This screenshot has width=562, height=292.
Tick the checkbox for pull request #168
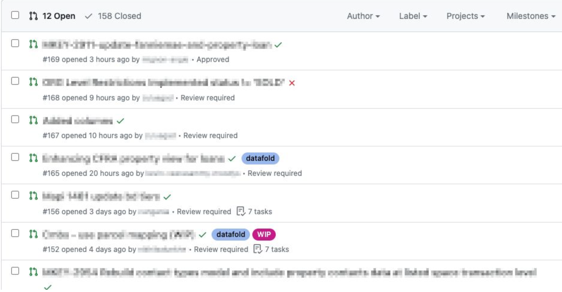pyautogui.click(x=15, y=81)
